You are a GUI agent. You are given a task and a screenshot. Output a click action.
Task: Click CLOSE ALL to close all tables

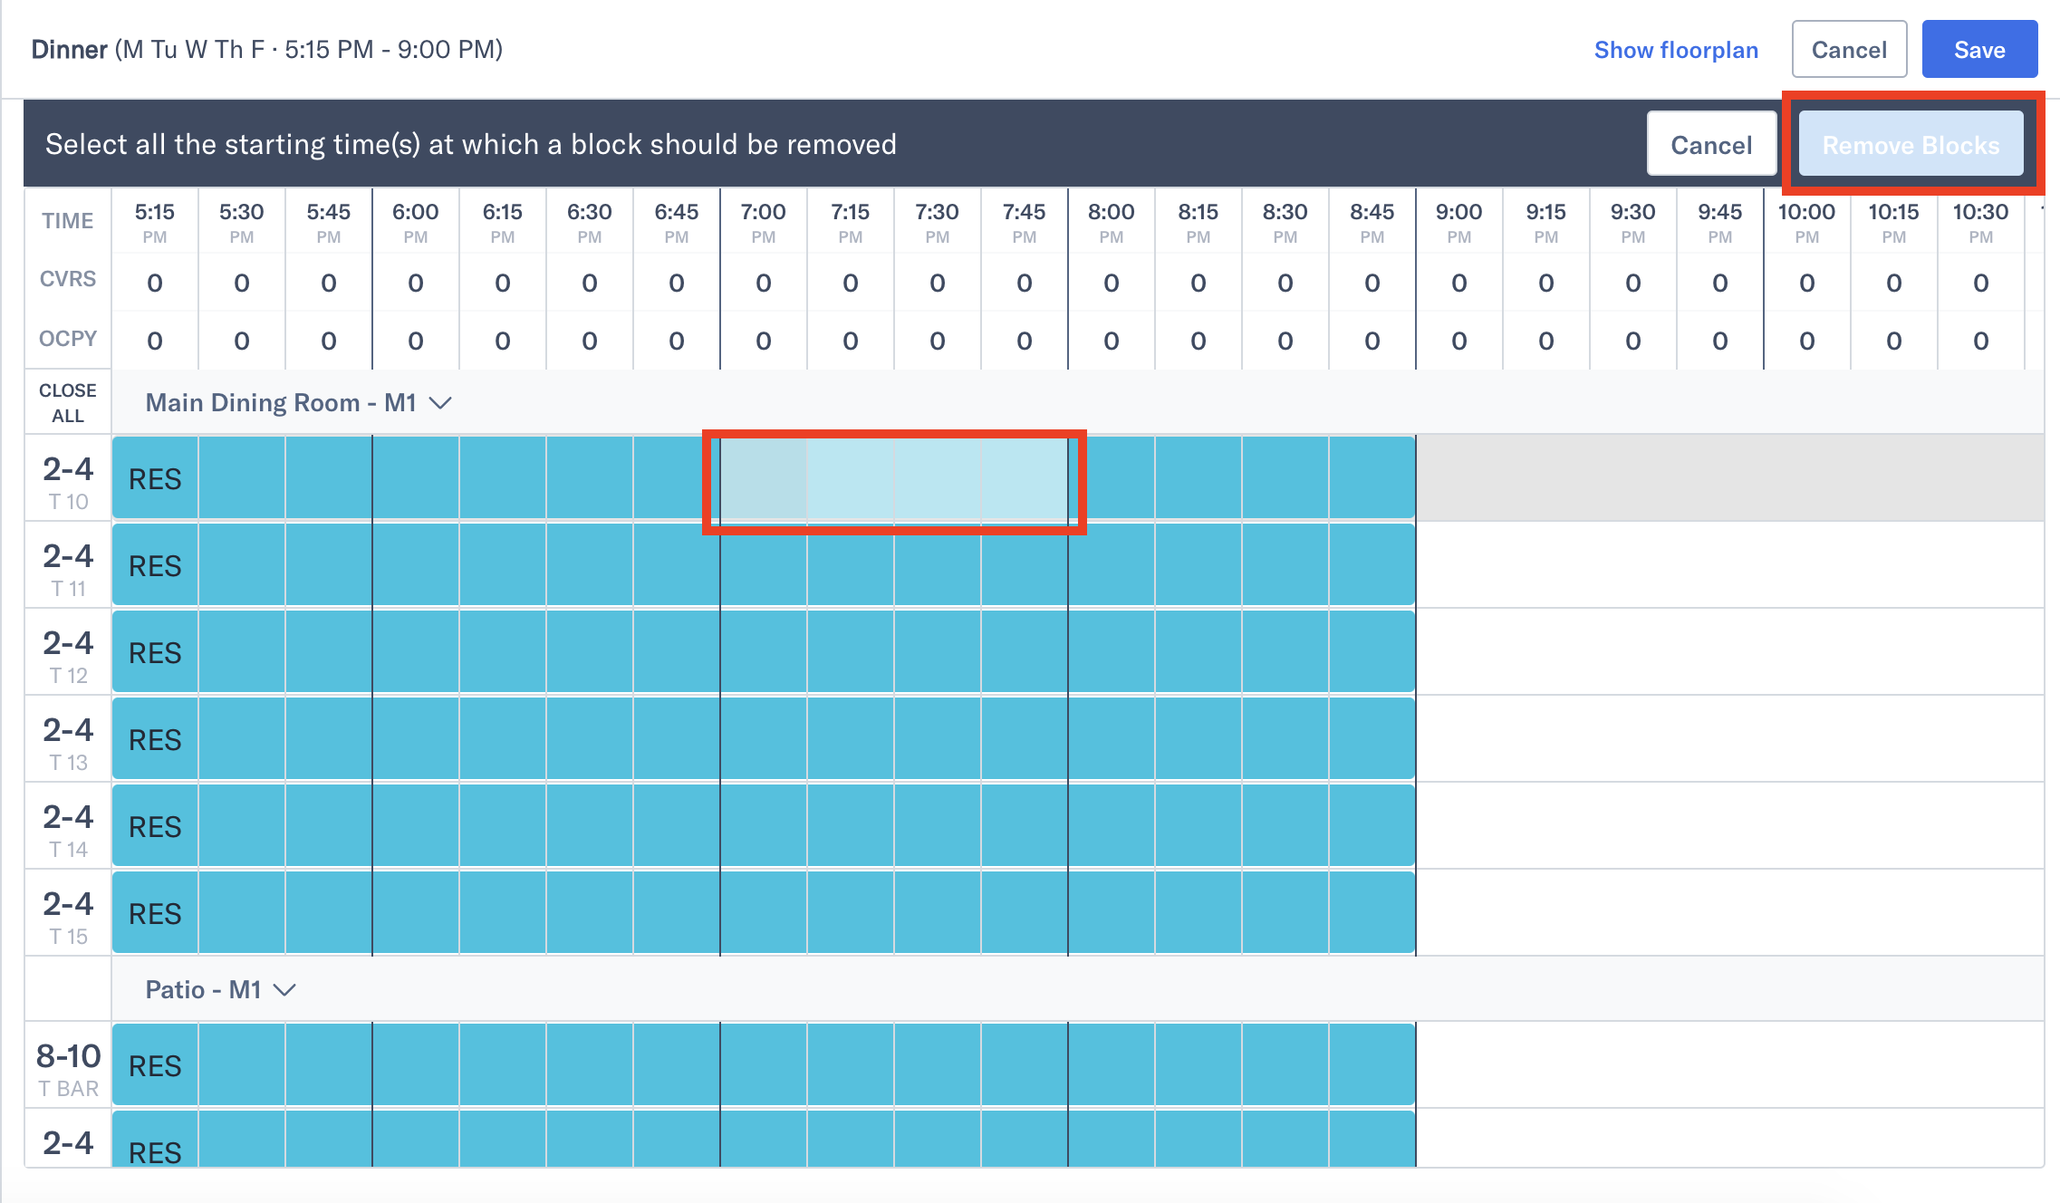point(67,401)
